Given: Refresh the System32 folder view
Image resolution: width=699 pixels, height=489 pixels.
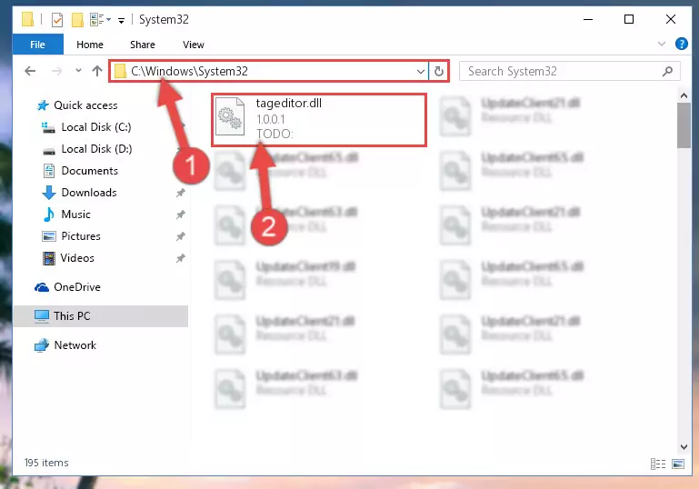Looking at the screenshot, I should (x=439, y=71).
